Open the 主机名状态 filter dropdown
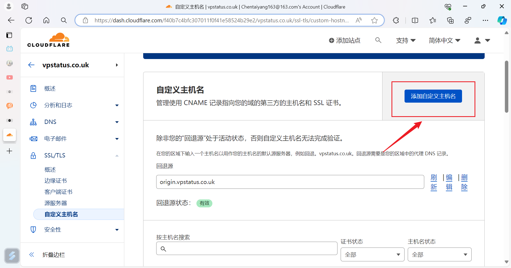511x268 pixels. (439, 254)
